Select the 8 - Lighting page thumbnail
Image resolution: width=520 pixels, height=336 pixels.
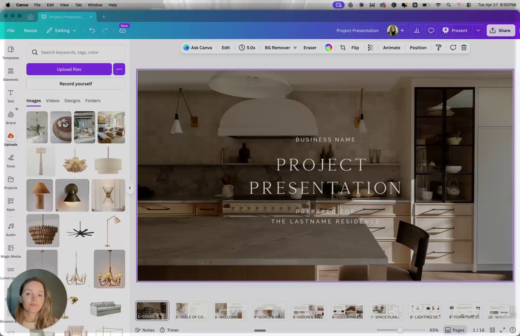click(x=425, y=311)
